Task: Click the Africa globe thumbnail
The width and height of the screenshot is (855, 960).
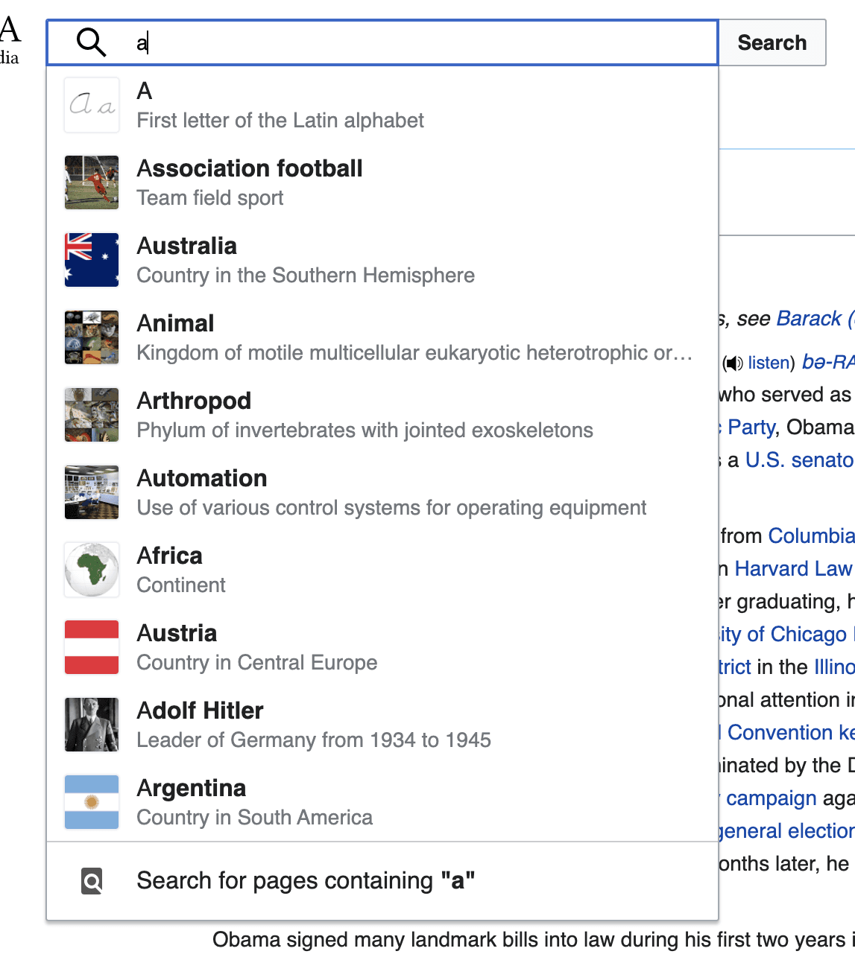Action: point(92,570)
